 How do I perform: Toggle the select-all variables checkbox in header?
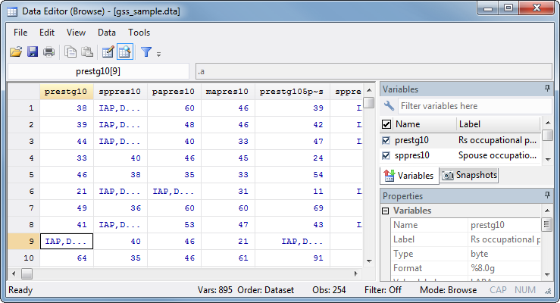(386, 124)
